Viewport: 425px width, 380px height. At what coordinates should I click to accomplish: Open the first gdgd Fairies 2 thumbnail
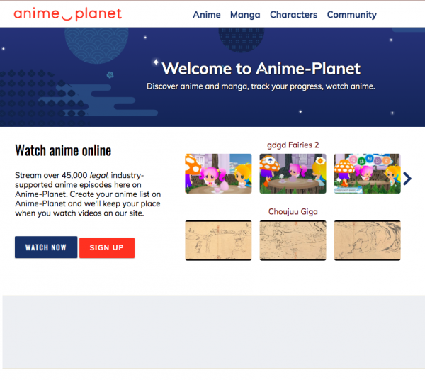218,174
